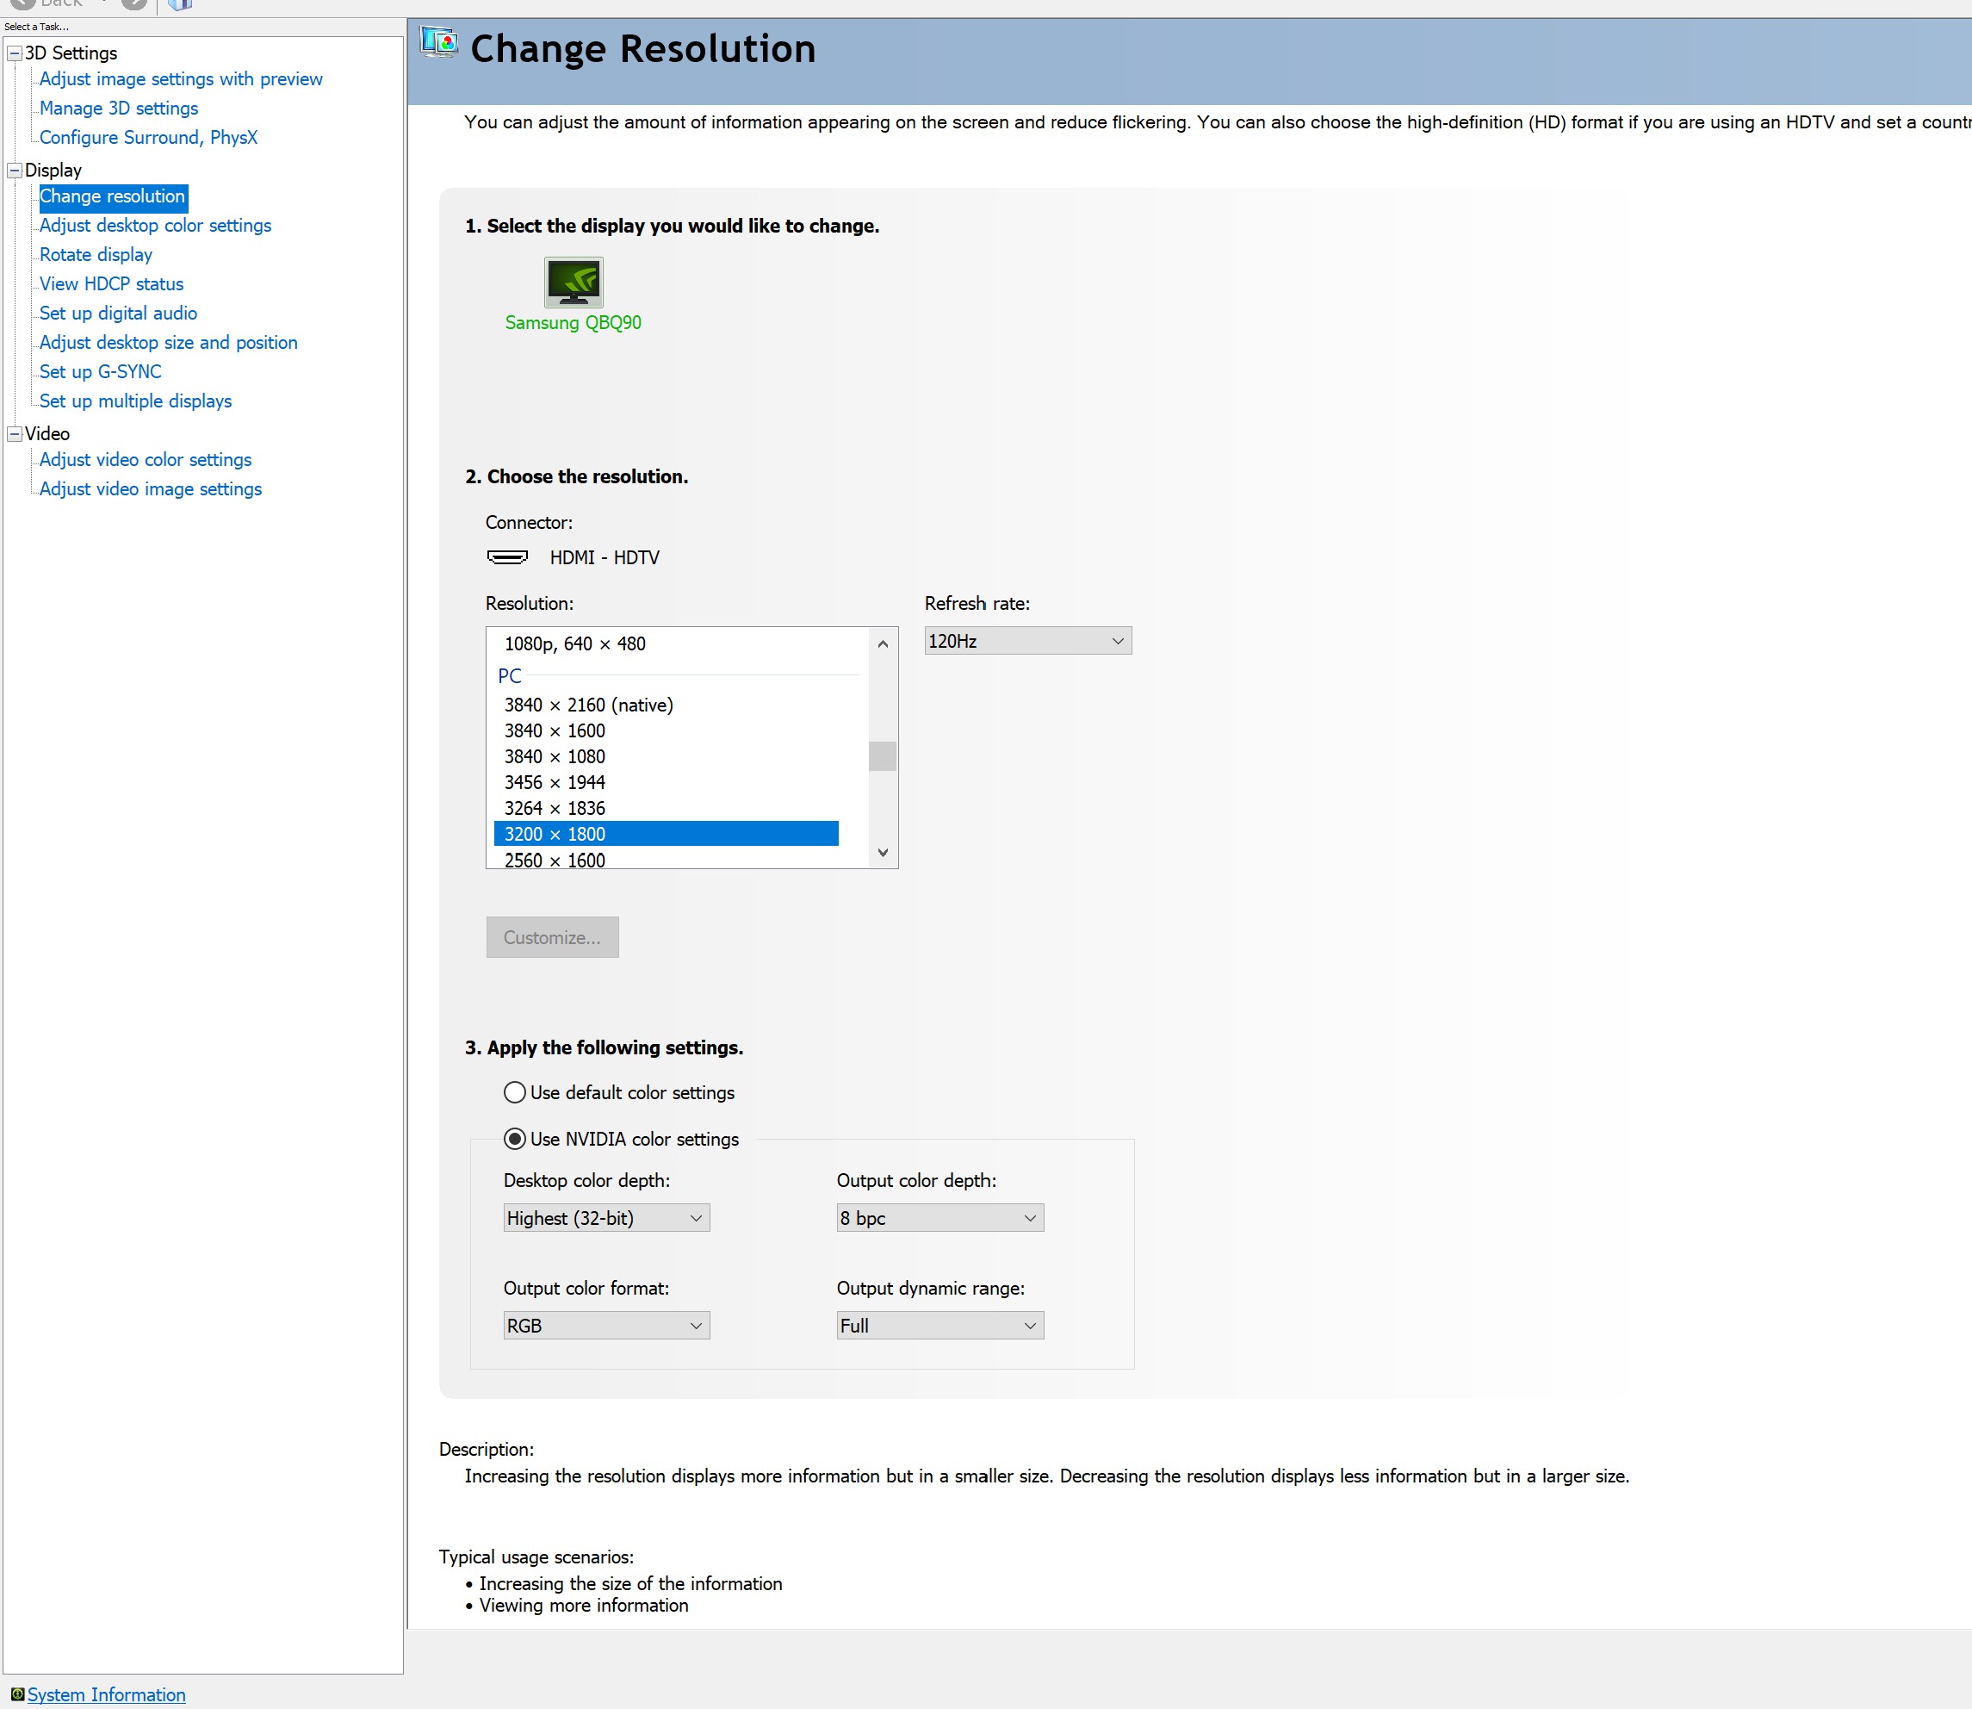Click the Customize... button

[552, 937]
